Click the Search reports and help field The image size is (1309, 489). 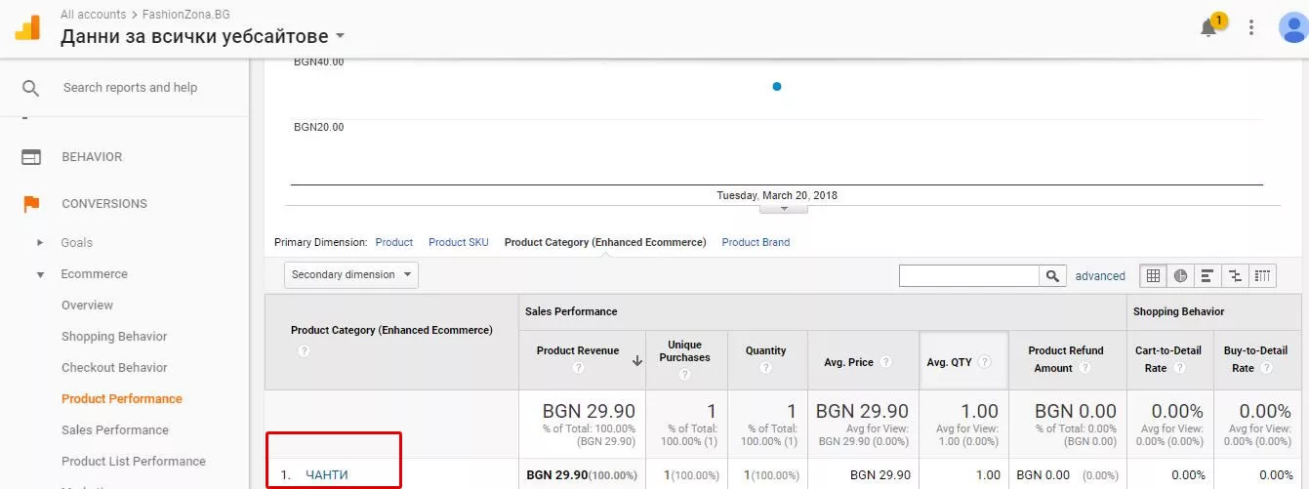(130, 88)
